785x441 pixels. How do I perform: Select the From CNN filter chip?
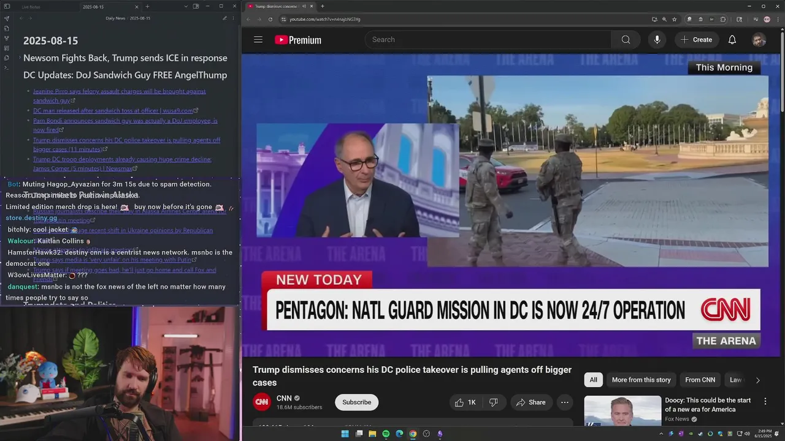(700, 380)
